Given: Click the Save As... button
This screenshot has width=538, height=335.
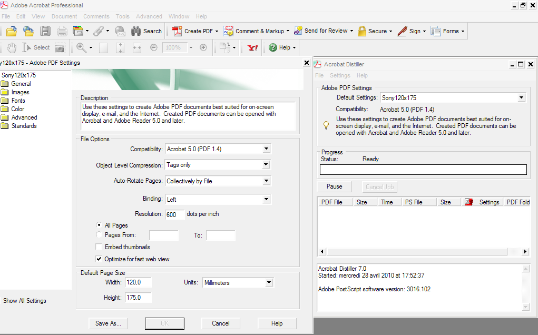Looking at the screenshot, I should 109,323.
